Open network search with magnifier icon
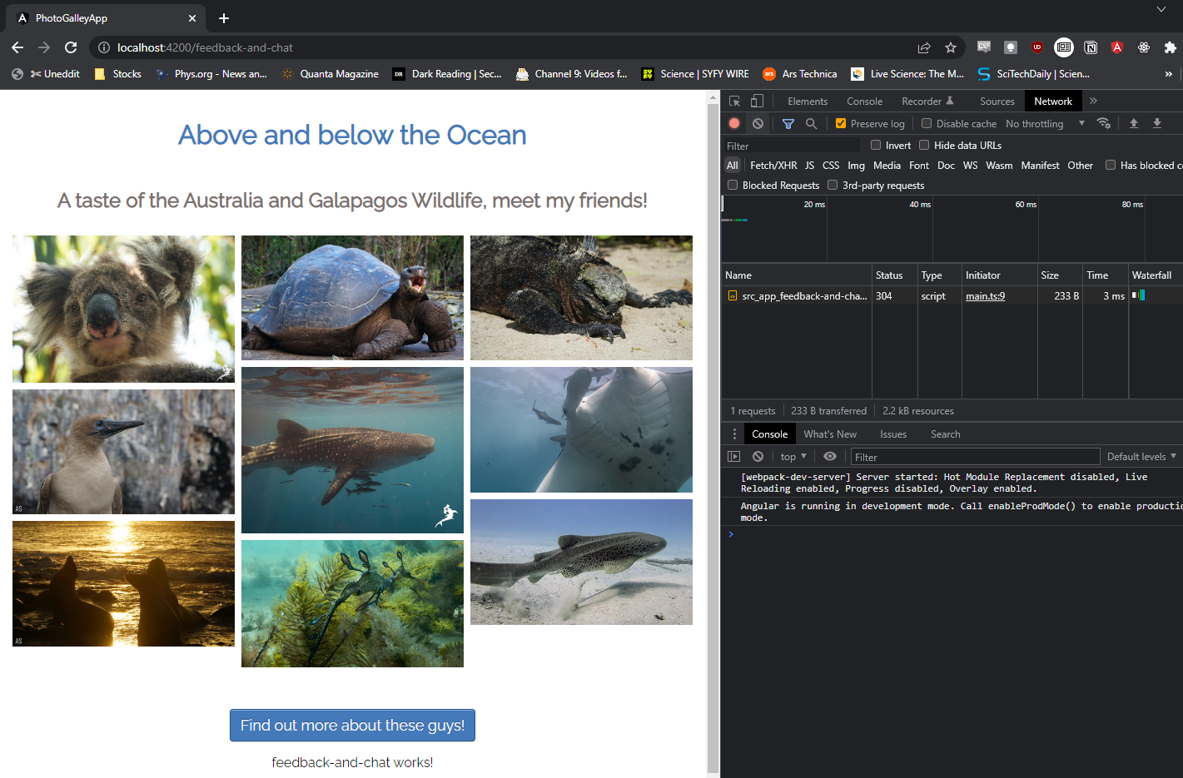The image size is (1183, 778). (x=811, y=123)
